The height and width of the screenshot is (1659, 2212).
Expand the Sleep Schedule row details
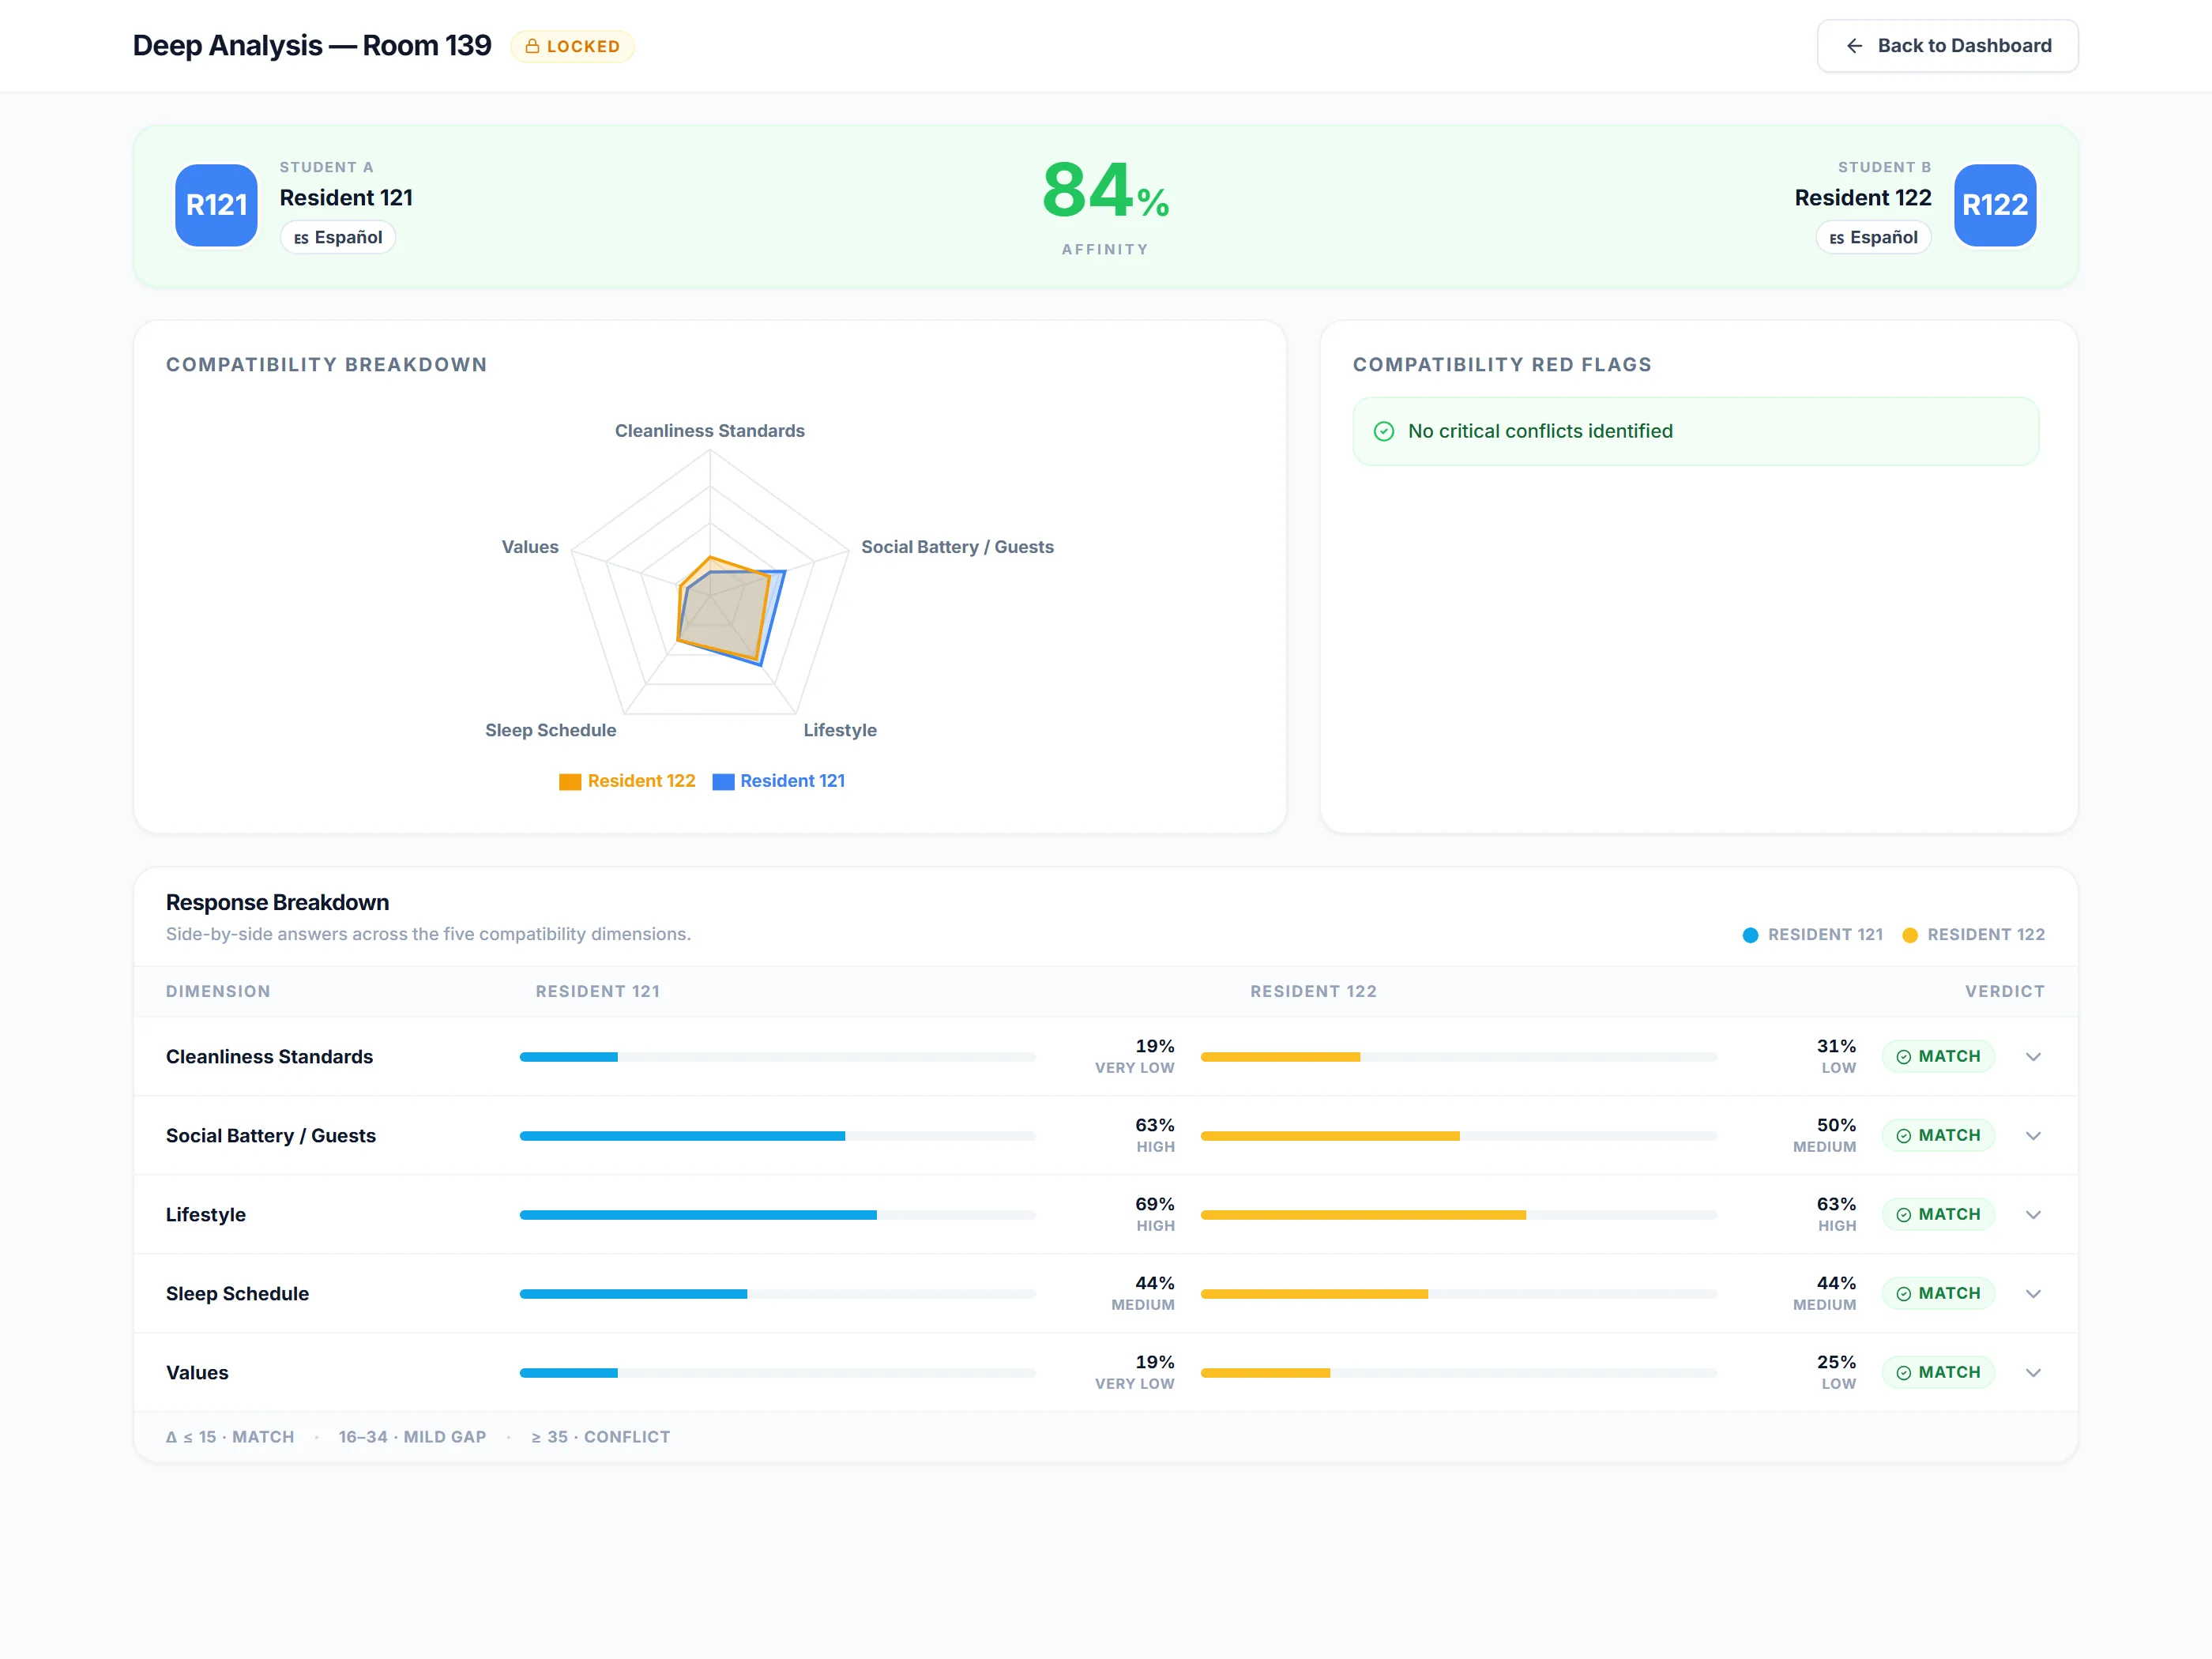2033,1294
